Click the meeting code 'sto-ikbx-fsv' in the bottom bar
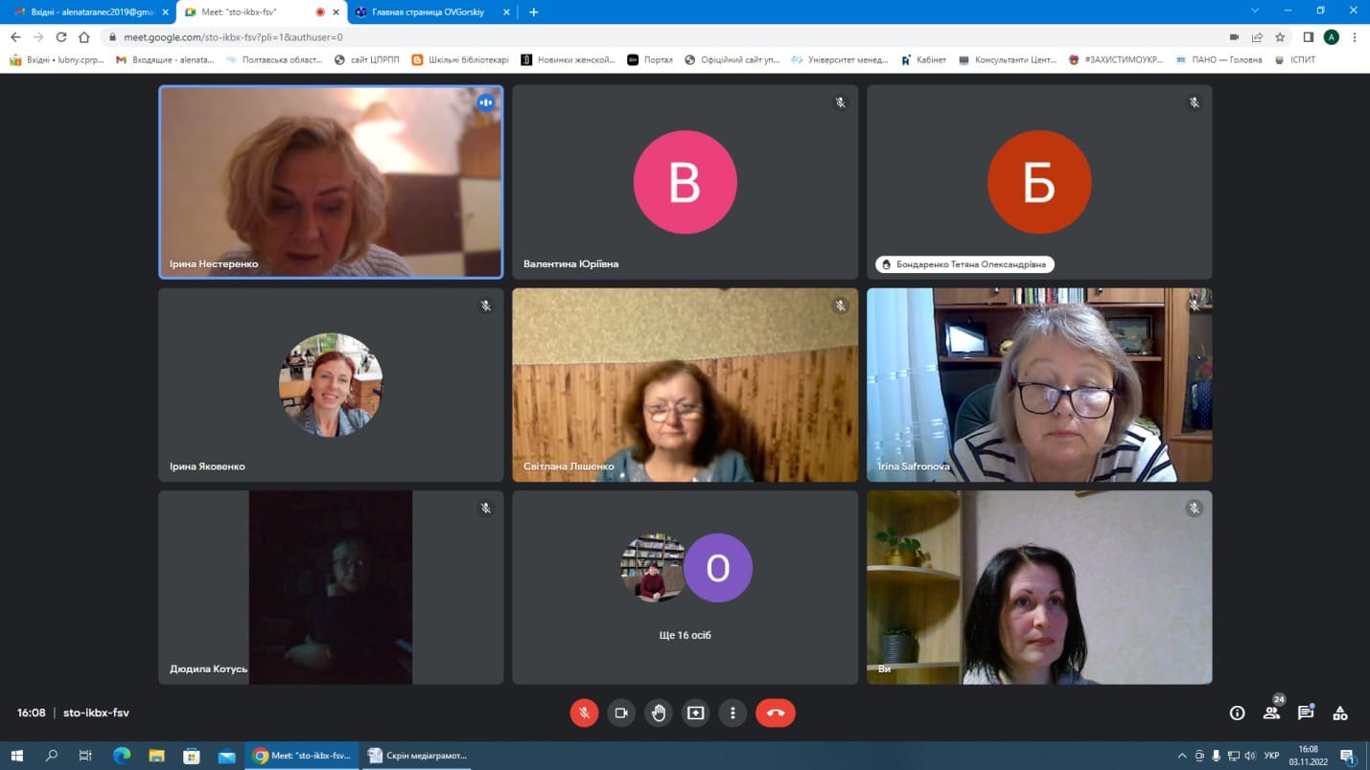The width and height of the screenshot is (1370, 770). coord(96,713)
